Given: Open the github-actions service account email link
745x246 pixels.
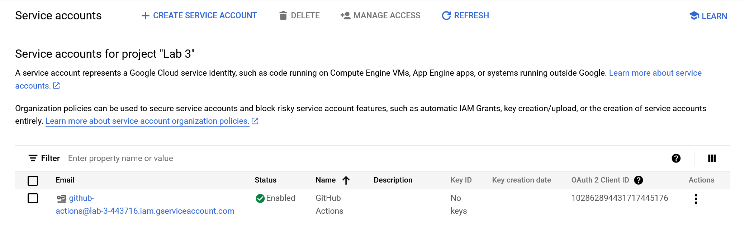Looking at the screenshot, I should (145, 211).
